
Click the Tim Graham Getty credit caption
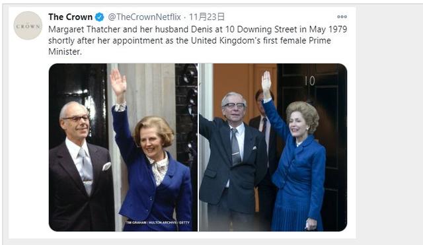click(x=157, y=223)
